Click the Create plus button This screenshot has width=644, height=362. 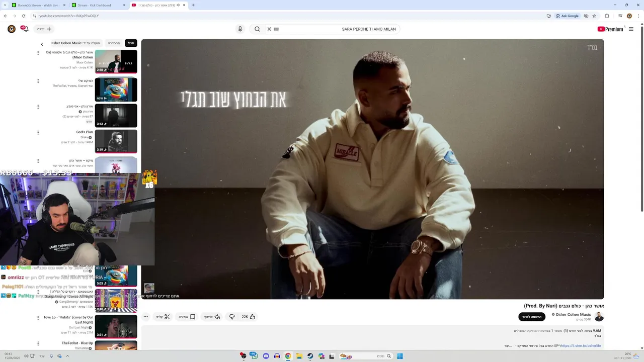coord(44,29)
